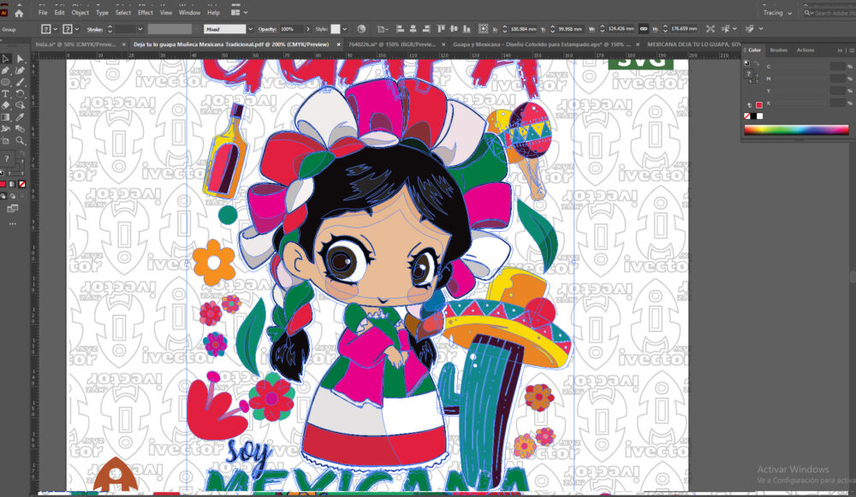Open Edit Toolbar three dots
Viewport: 856px width, 497px height.
[x=13, y=223]
